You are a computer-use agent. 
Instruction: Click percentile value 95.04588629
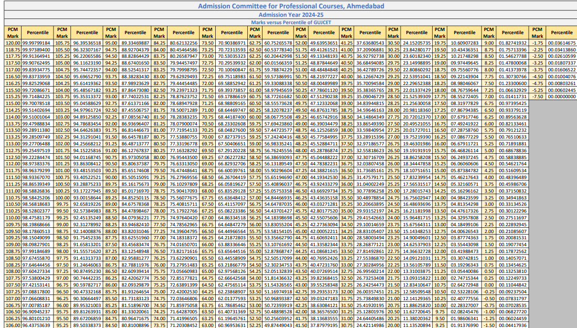click(87, 103)
